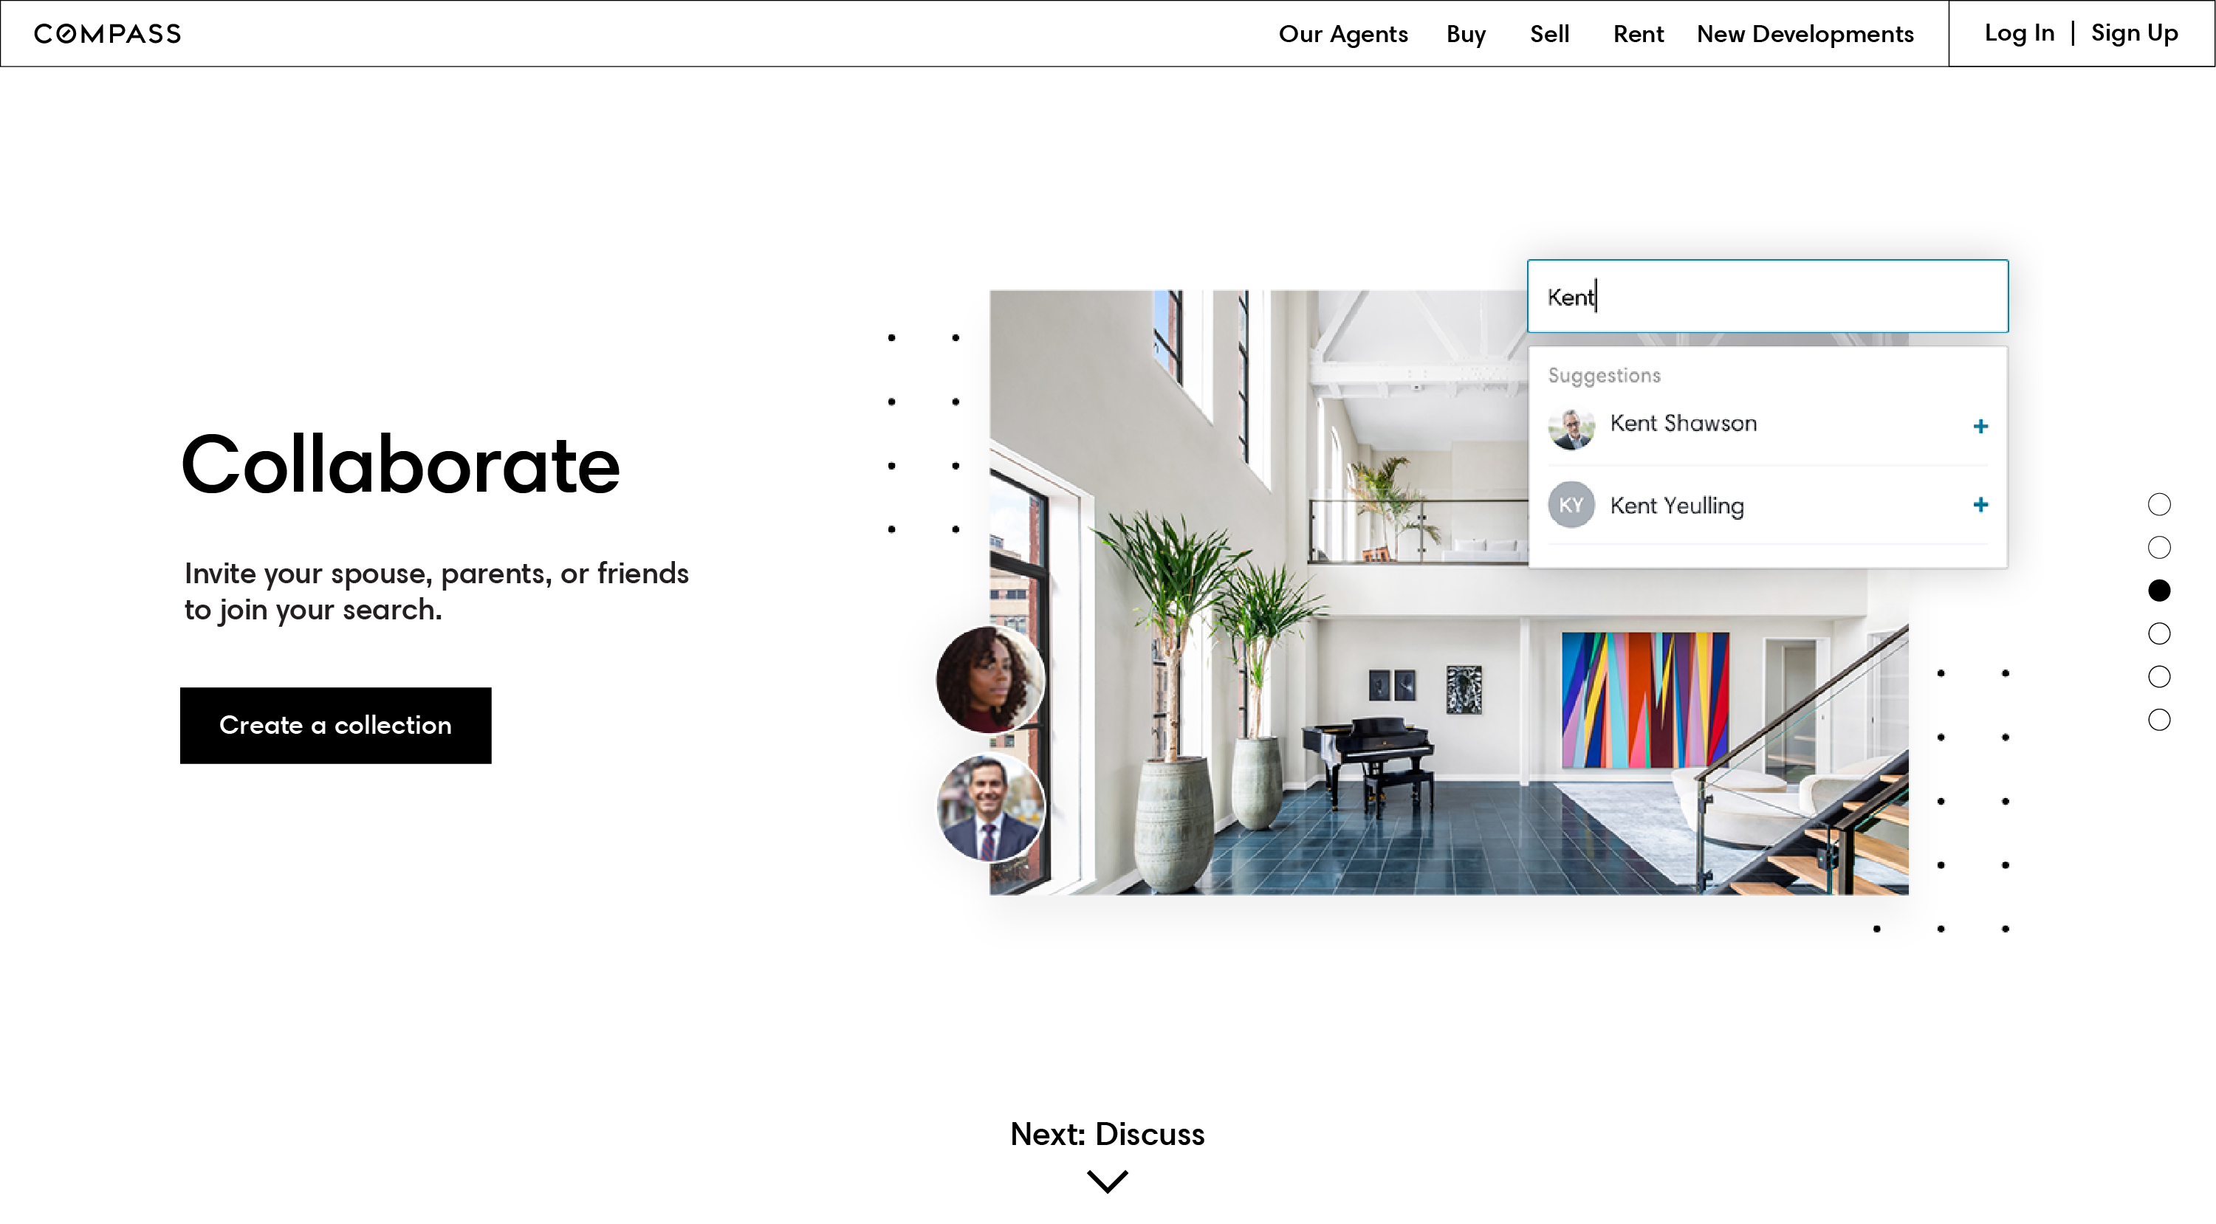
Task: Click the Create a collection button
Action: 335,725
